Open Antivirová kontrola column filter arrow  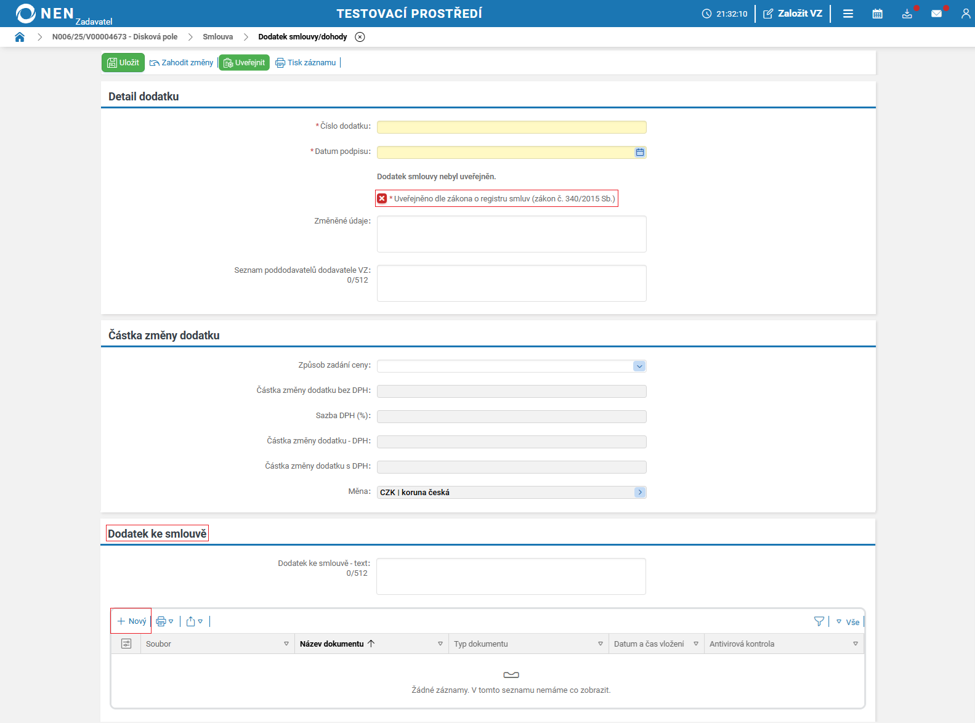[856, 644]
